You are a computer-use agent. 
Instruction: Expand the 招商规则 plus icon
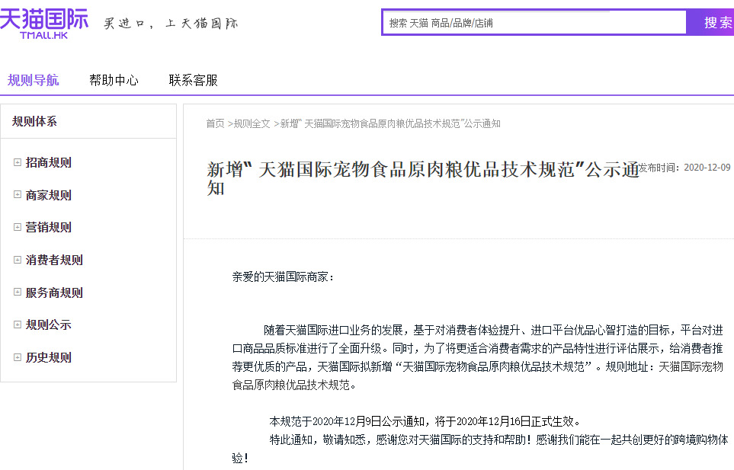pyautogui.click(x=18, y=162)
